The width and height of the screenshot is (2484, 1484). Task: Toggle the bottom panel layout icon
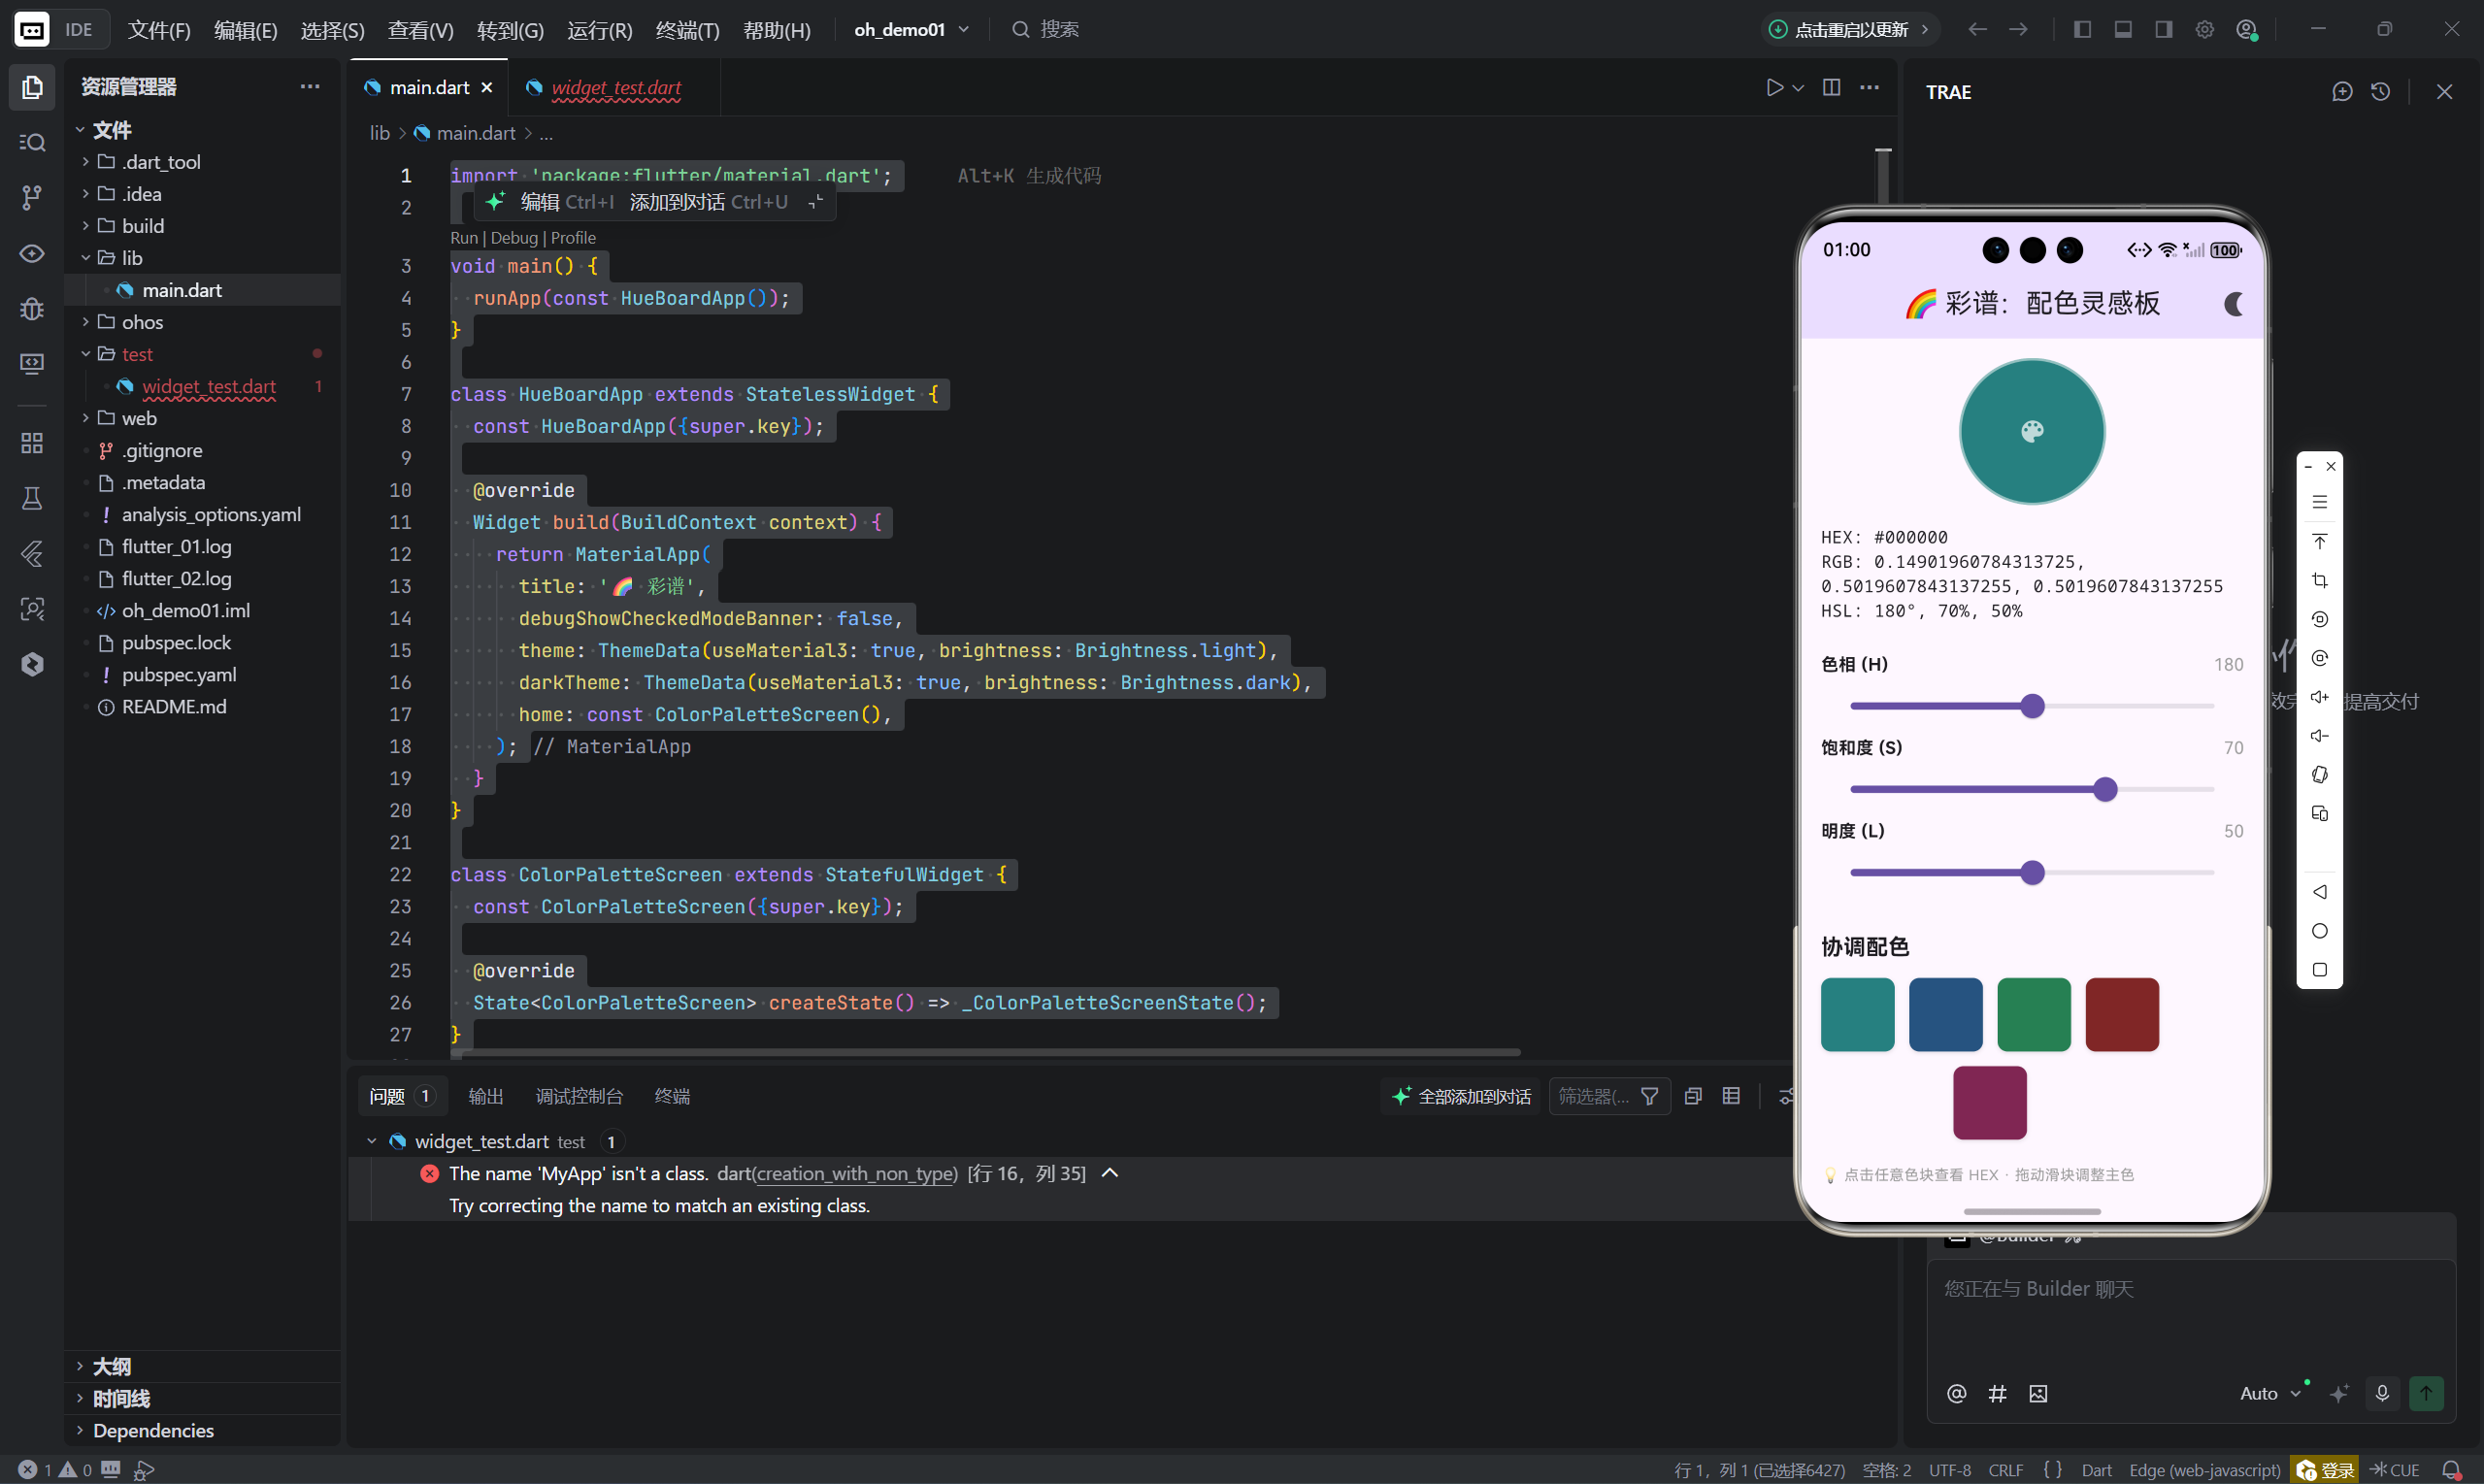pos(2123,30)
